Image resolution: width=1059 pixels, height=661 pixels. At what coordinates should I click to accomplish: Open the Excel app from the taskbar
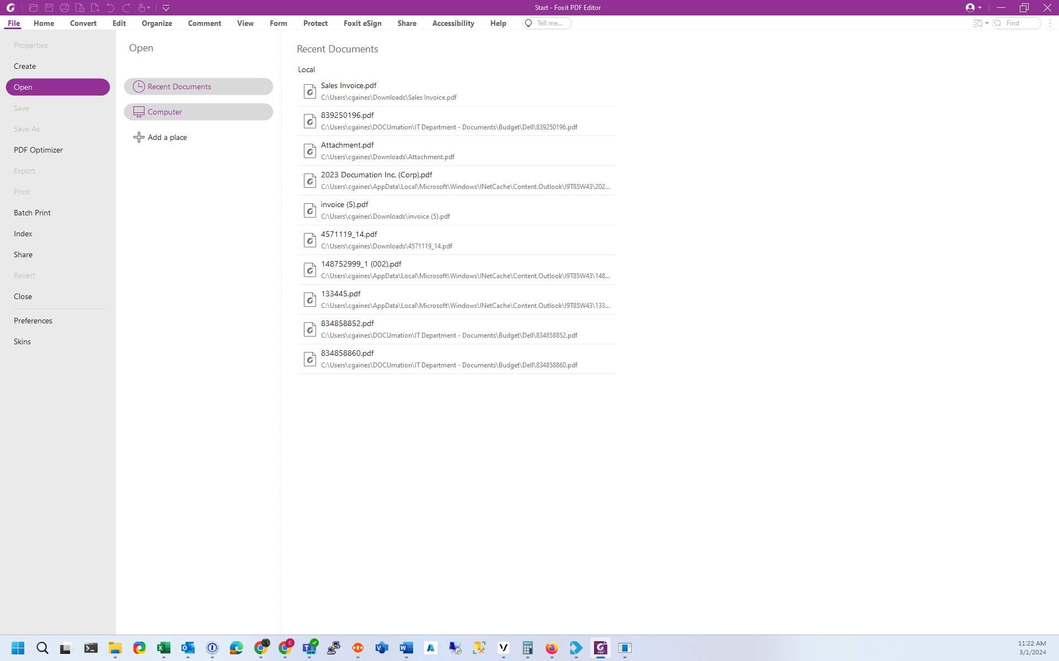[x=164, y=648]
